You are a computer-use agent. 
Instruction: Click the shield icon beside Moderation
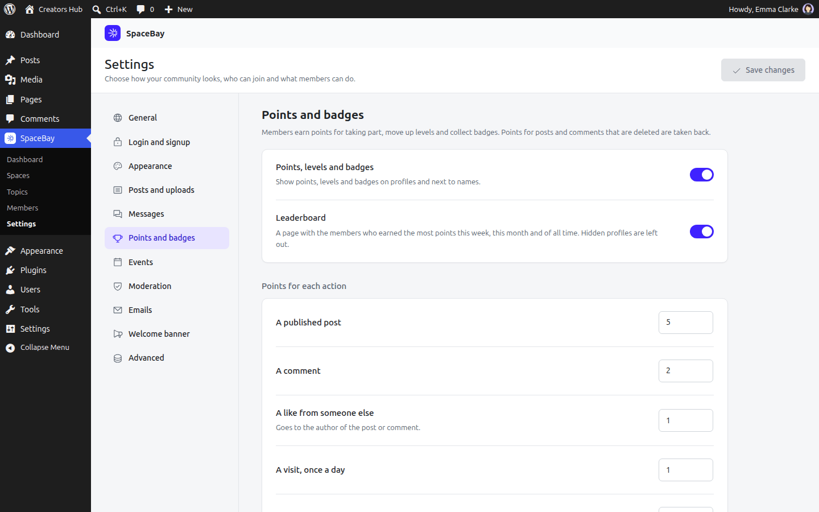coord(118,286)
